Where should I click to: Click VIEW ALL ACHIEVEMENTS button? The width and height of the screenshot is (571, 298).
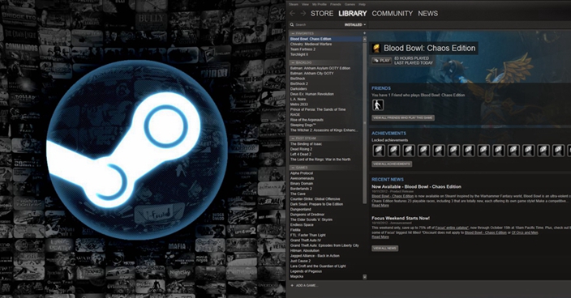(392, 164)
